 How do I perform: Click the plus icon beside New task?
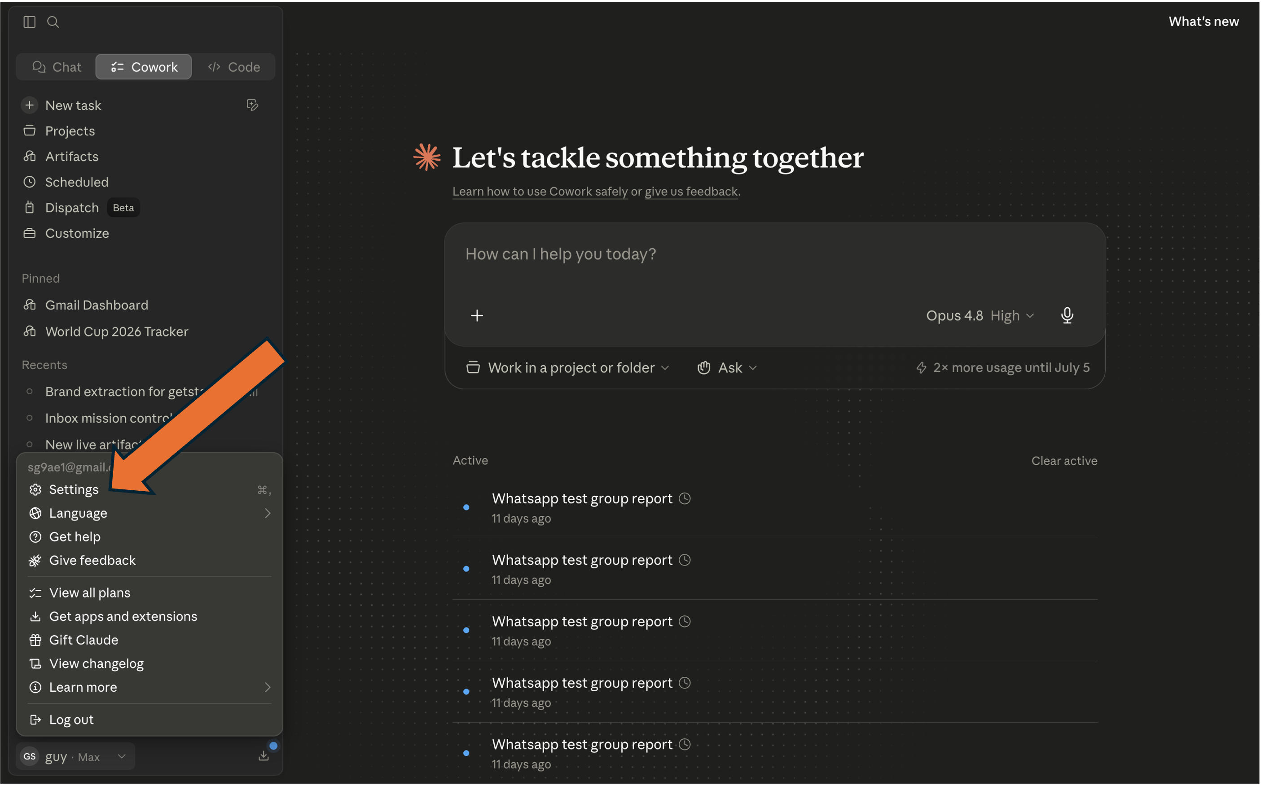point(30,105)
